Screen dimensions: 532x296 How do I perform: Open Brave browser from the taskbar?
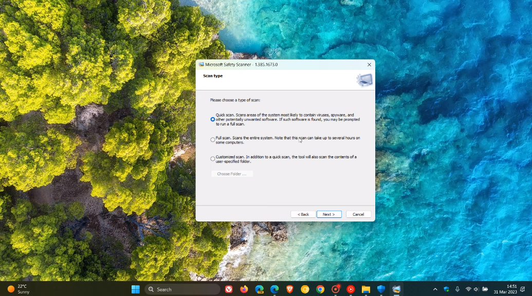[290, 289]
